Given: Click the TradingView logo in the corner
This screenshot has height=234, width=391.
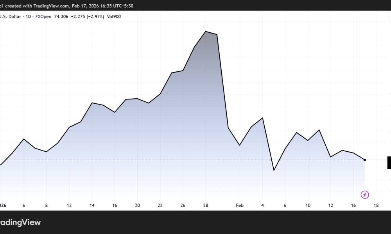Looking at the screenshot, I should click(x=20, y=222).
